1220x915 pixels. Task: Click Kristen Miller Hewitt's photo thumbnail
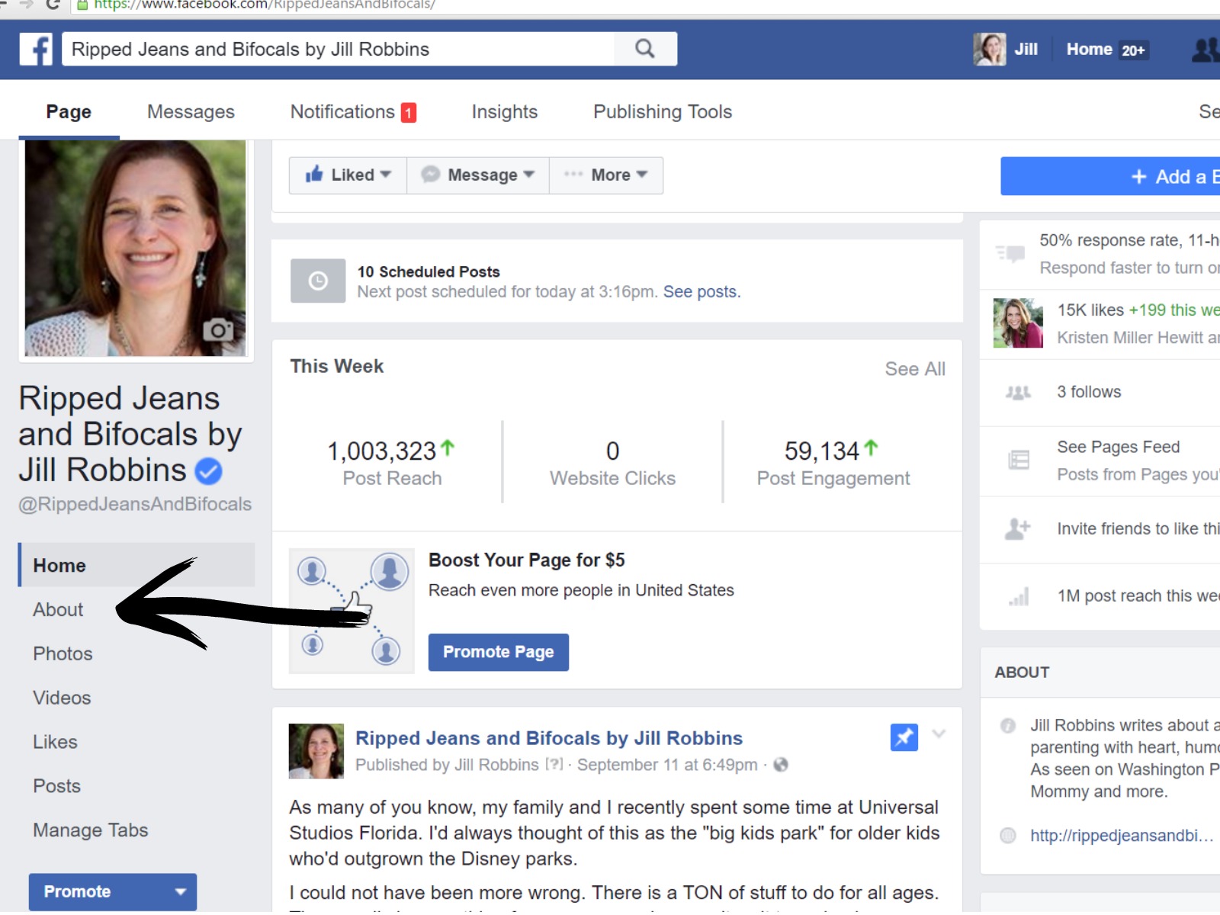click(x=1018, y=323)
